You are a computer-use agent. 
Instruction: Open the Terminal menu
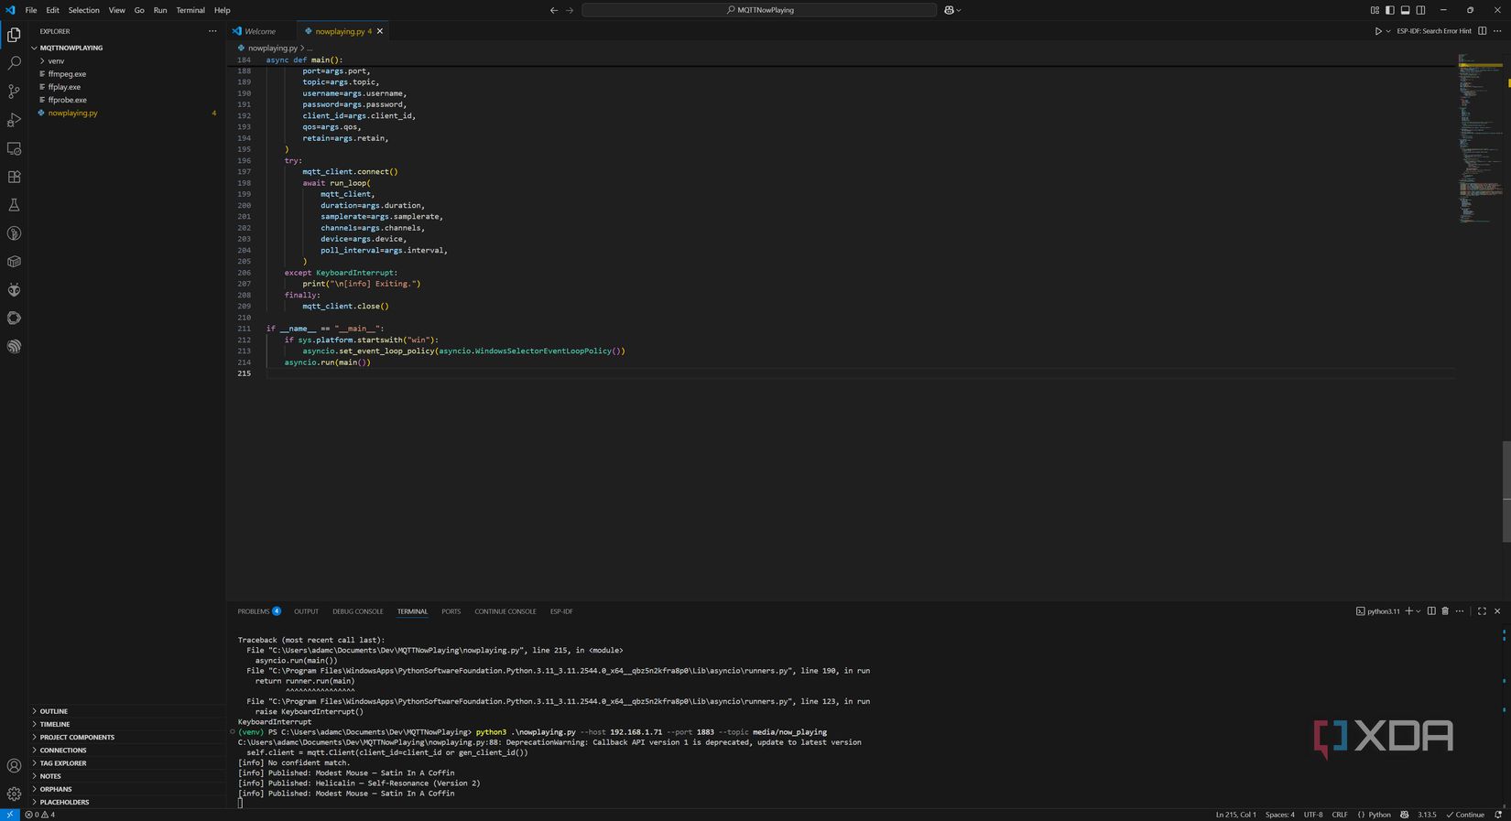[x=190, y=10]
